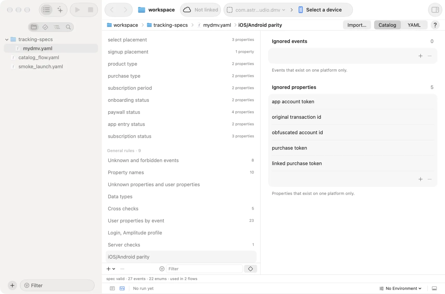Click the Import... button

click(x=357, y=25)
